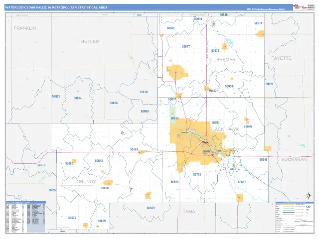Image resolution: width=319 pixels, height=239 pixels.
Task: Click ZIP code label 50645
Action: pyautogui.click(x=198, y=19)
